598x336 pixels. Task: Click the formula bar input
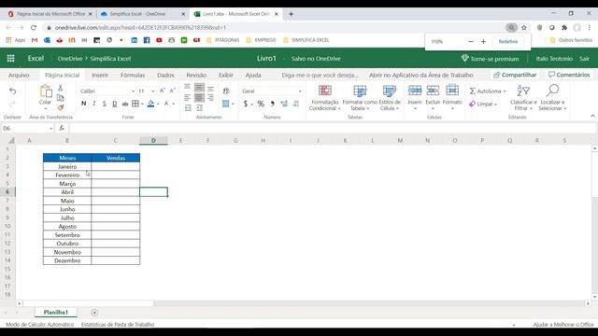click(332, 129)
